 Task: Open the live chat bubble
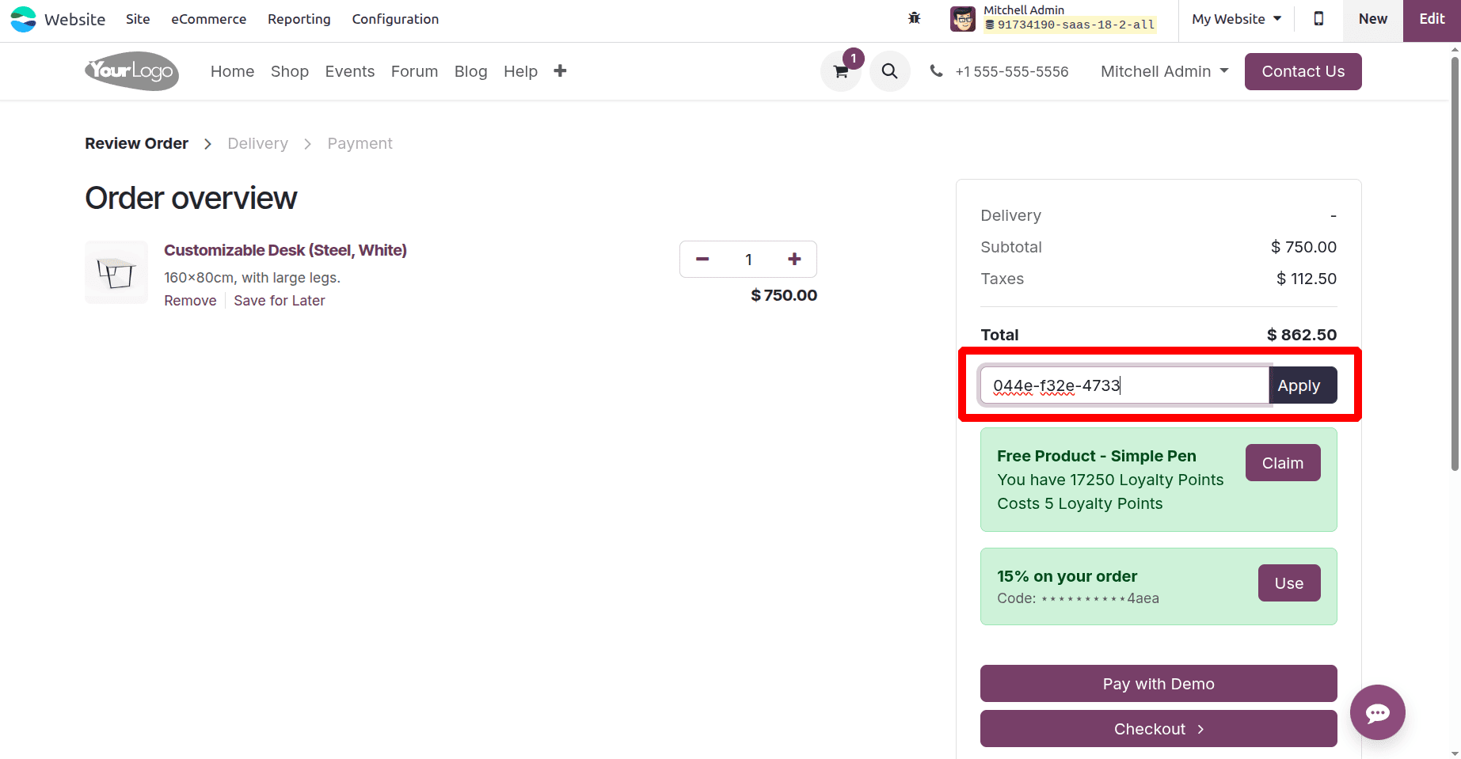pyautogui.click(x=1377, y=712)
